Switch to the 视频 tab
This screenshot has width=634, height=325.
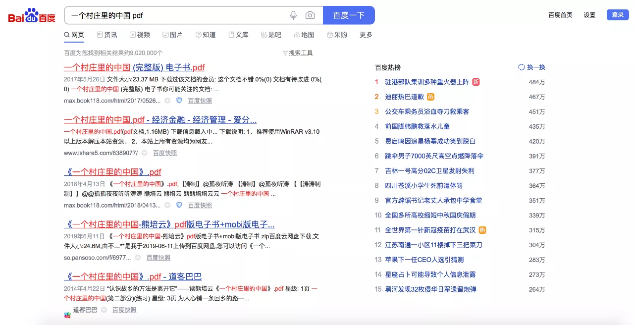click(x=140, y=35)
